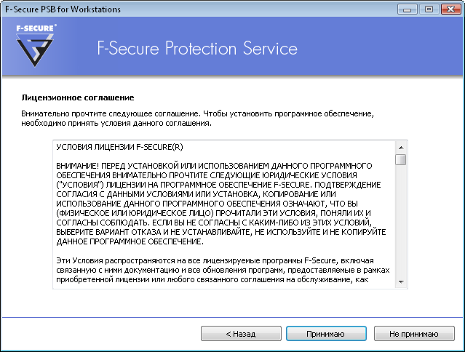Click the scroll-down arrow of the license text

coord(401,281)
